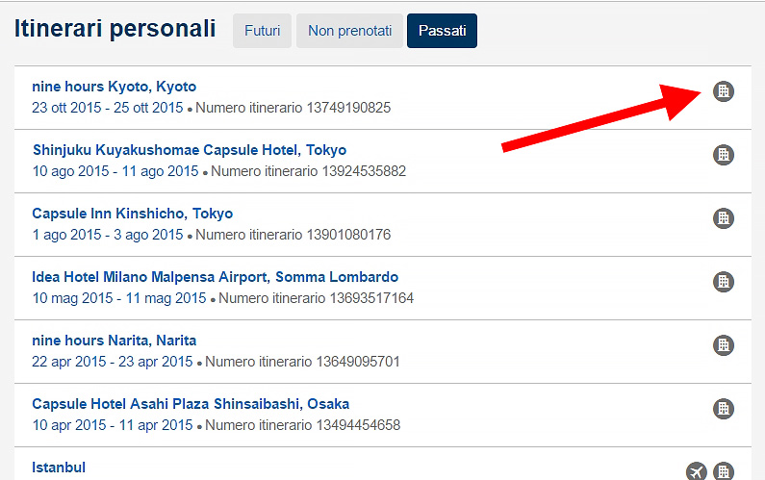Image resolution: width=765 pixels, height=480 pixels.
Task: Open the Istanbul itinerary link
Action: click(x=59, y=467)
